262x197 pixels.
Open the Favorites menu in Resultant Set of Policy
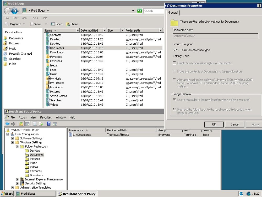pyautogui.click(x=46, y=117)
